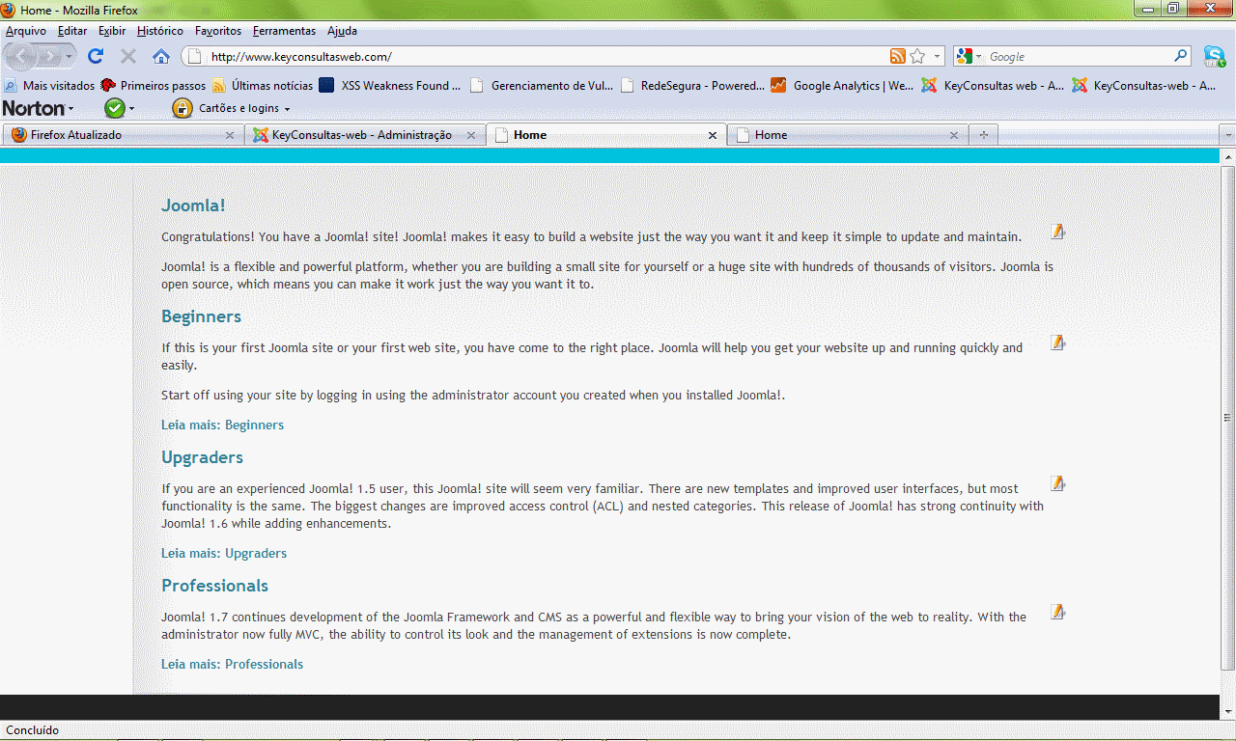Open the XSS Weakness Found bookmark

coord(390,85)
